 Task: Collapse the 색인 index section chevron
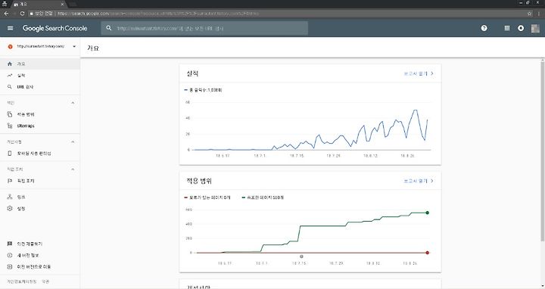click(73, 103)
